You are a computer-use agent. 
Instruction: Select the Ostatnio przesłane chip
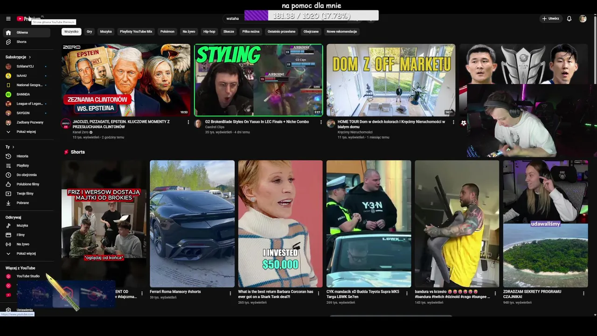click(x=281, y=32)
